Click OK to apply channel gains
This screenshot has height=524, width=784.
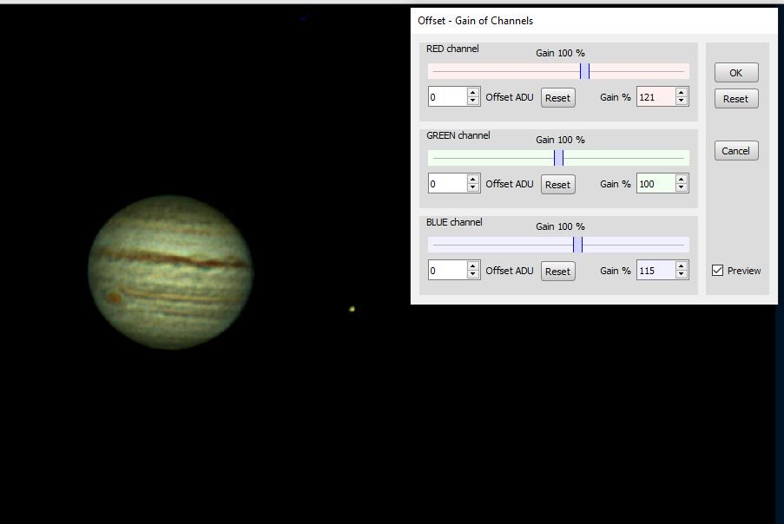(735, 73)
